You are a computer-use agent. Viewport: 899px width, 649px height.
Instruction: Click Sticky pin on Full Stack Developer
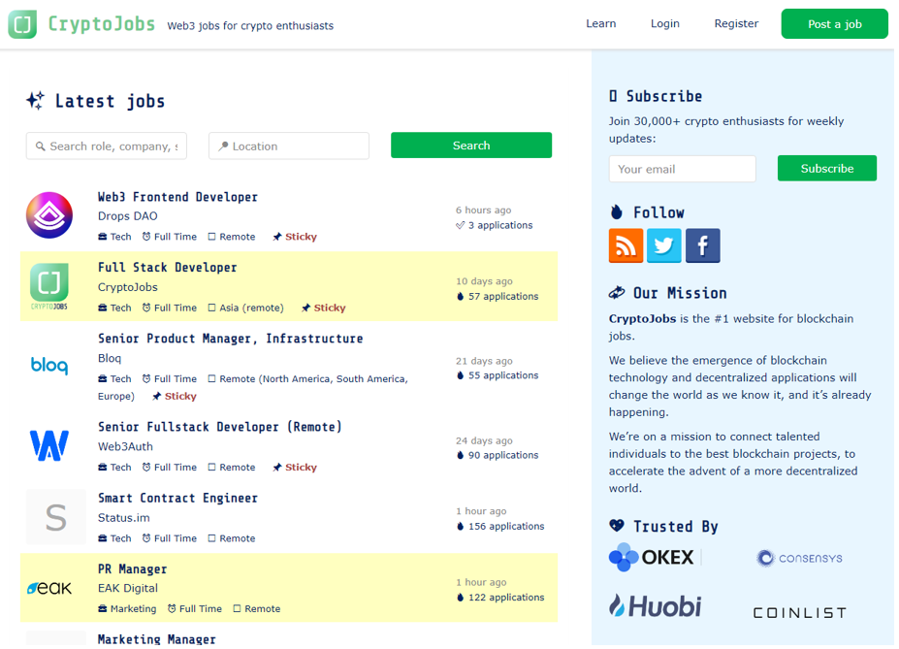(323, 308)
